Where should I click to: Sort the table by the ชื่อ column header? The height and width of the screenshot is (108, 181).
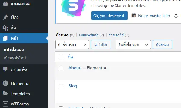click(70, 57)
